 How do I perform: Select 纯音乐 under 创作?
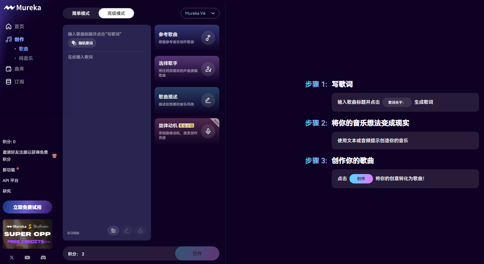coord(26,58)
